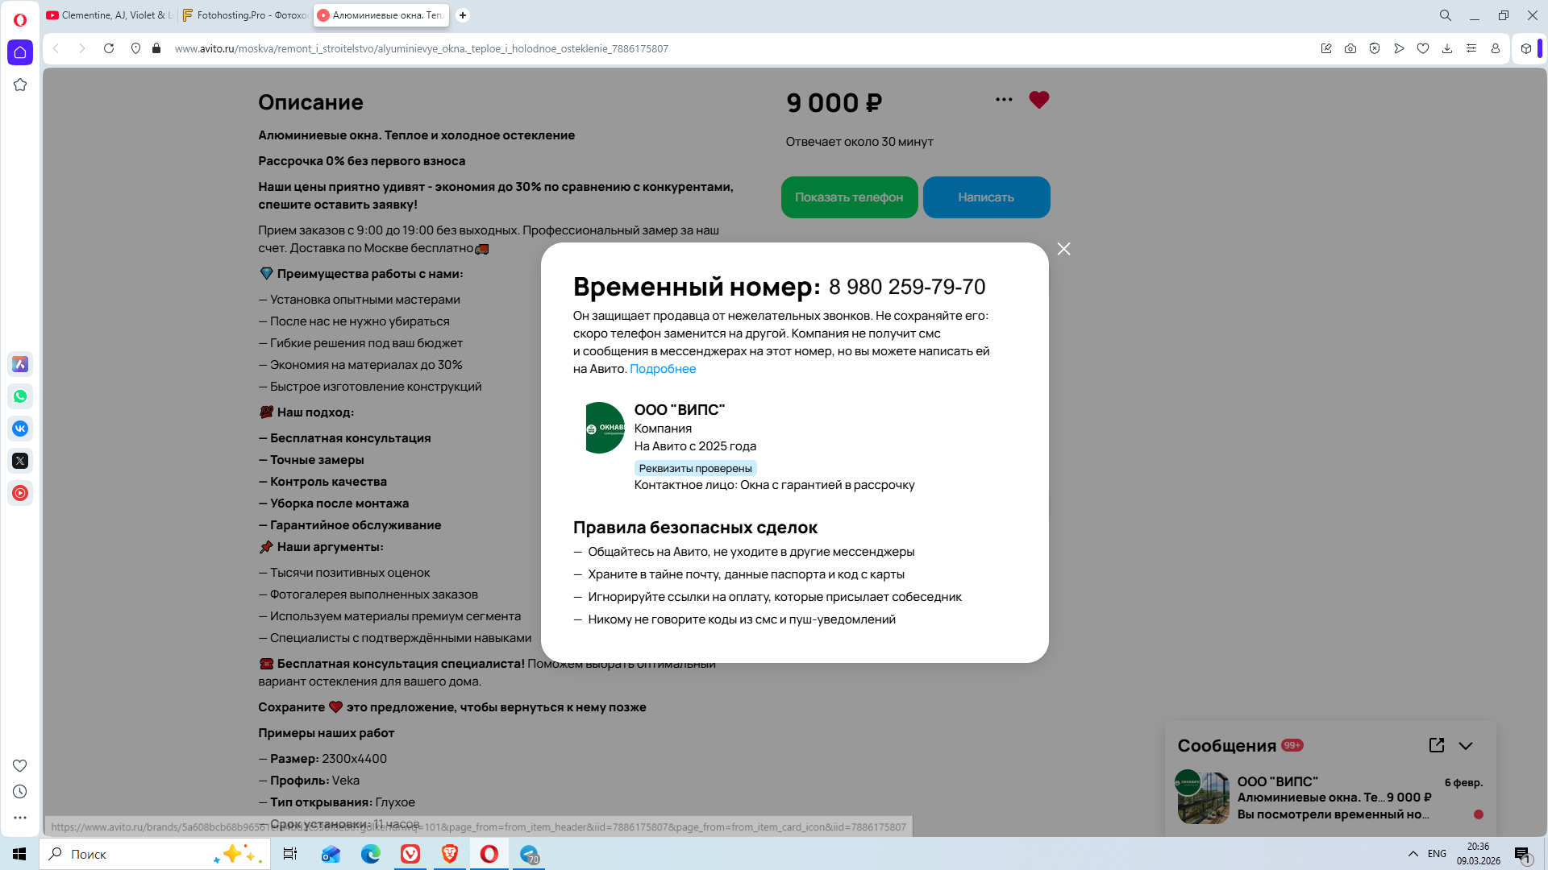Image resolution: width=1548 pixels, height=870 pixels.
Task: Open Aria AI sidebar icon
Action: coord(20,364)
